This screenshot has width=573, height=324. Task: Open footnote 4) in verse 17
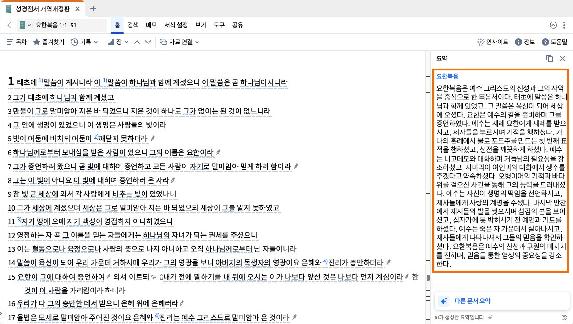pyautogui.click(x=157, y=316)
